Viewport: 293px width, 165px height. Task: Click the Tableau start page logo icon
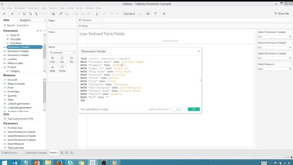click(4, 14)
